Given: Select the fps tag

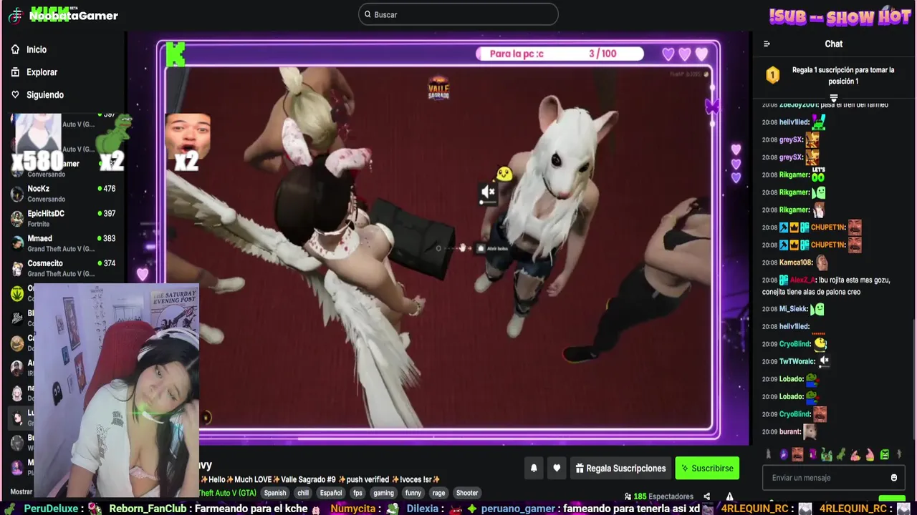Looking at the screenshot, I should click(357, 493).
